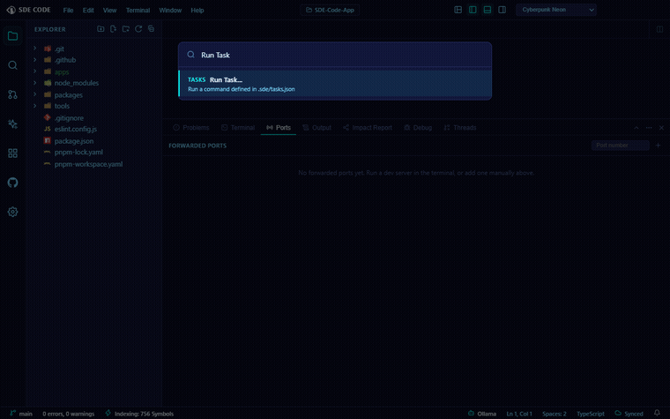670x419 pixels.
Task: Open the Source Control view icon
Action: (13, 94)
